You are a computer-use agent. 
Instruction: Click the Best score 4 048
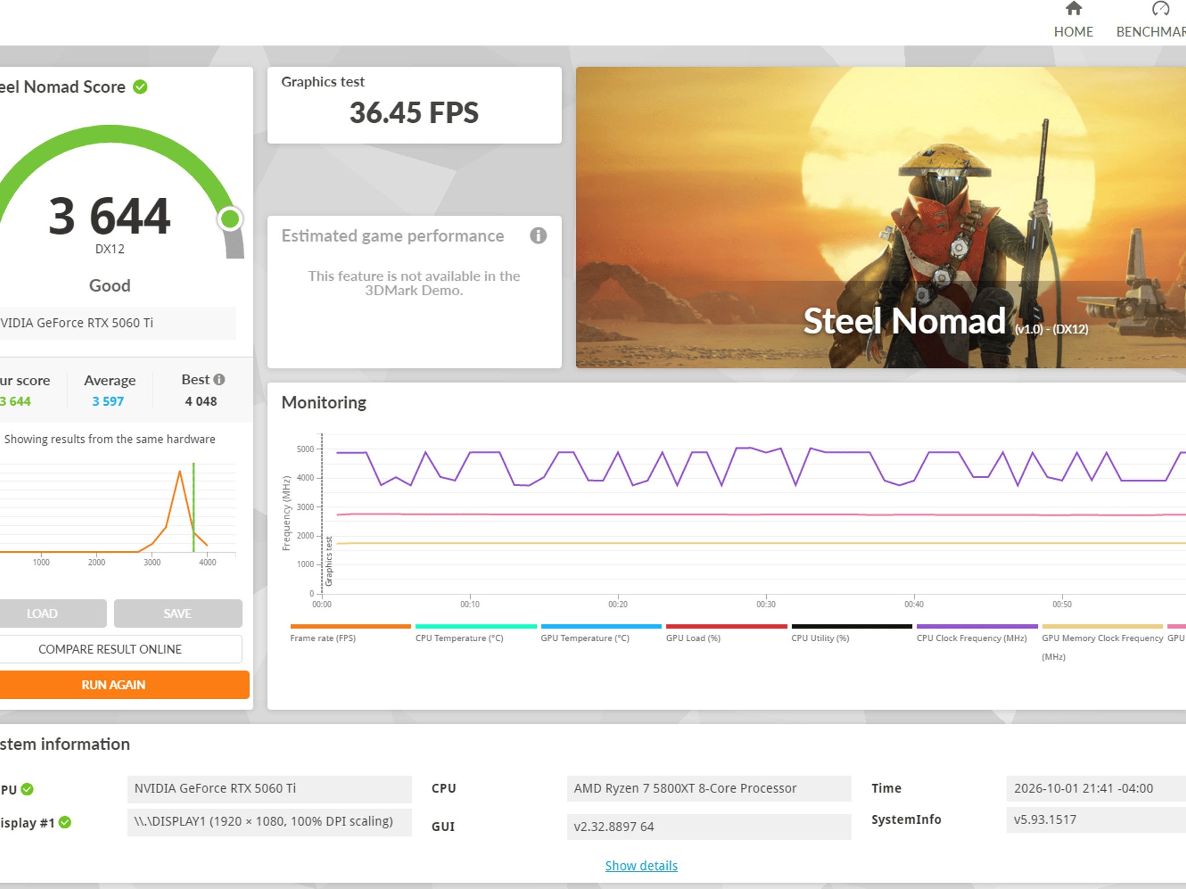201,401
